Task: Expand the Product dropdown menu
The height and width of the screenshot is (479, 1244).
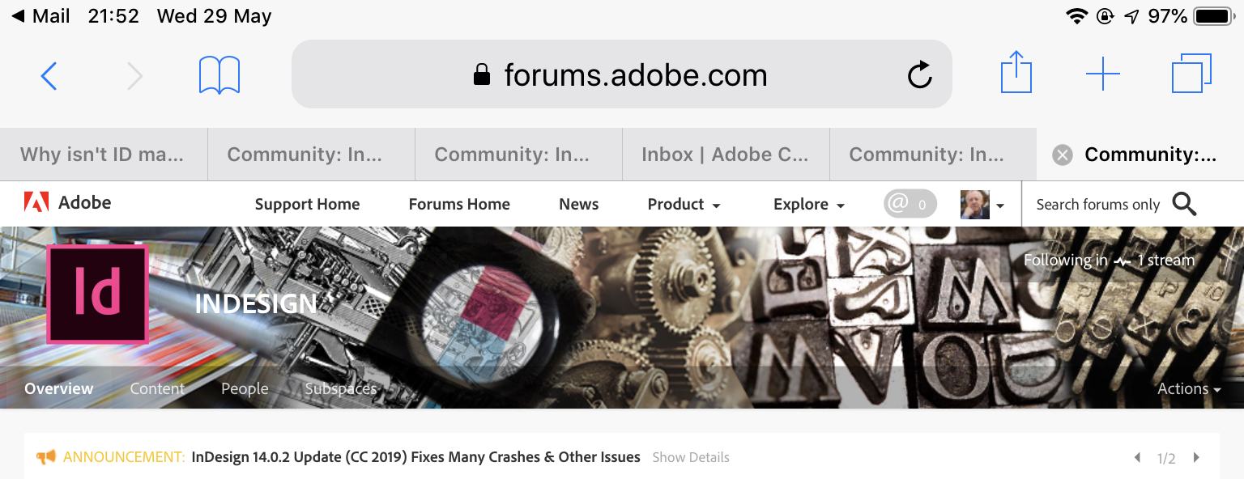Action: click(x=684, y=205)
